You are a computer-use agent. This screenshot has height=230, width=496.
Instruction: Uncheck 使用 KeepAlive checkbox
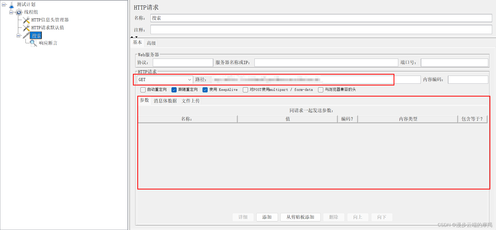(205, 90)
